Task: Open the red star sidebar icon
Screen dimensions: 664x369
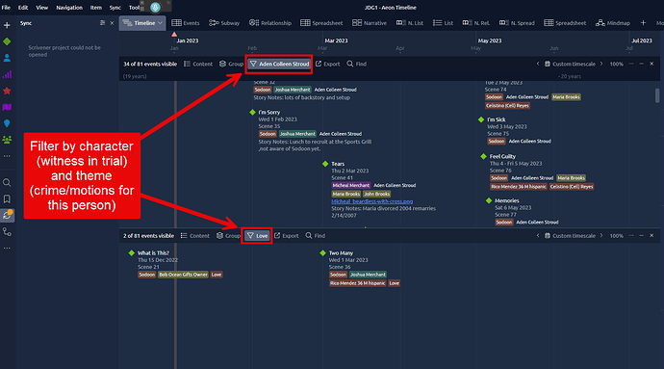Action: tap(7, 91)
